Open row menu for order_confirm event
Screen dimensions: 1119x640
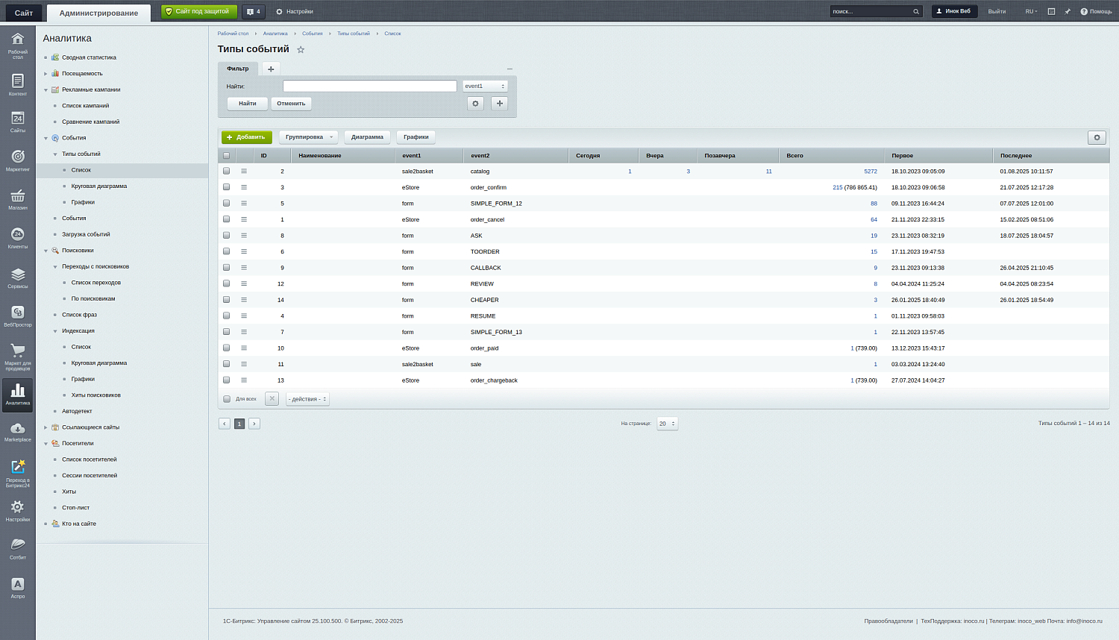[x=244, y=187]
